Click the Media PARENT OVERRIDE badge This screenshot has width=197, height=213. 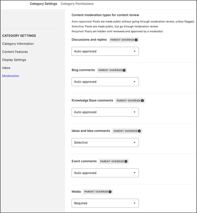(98, 192)
